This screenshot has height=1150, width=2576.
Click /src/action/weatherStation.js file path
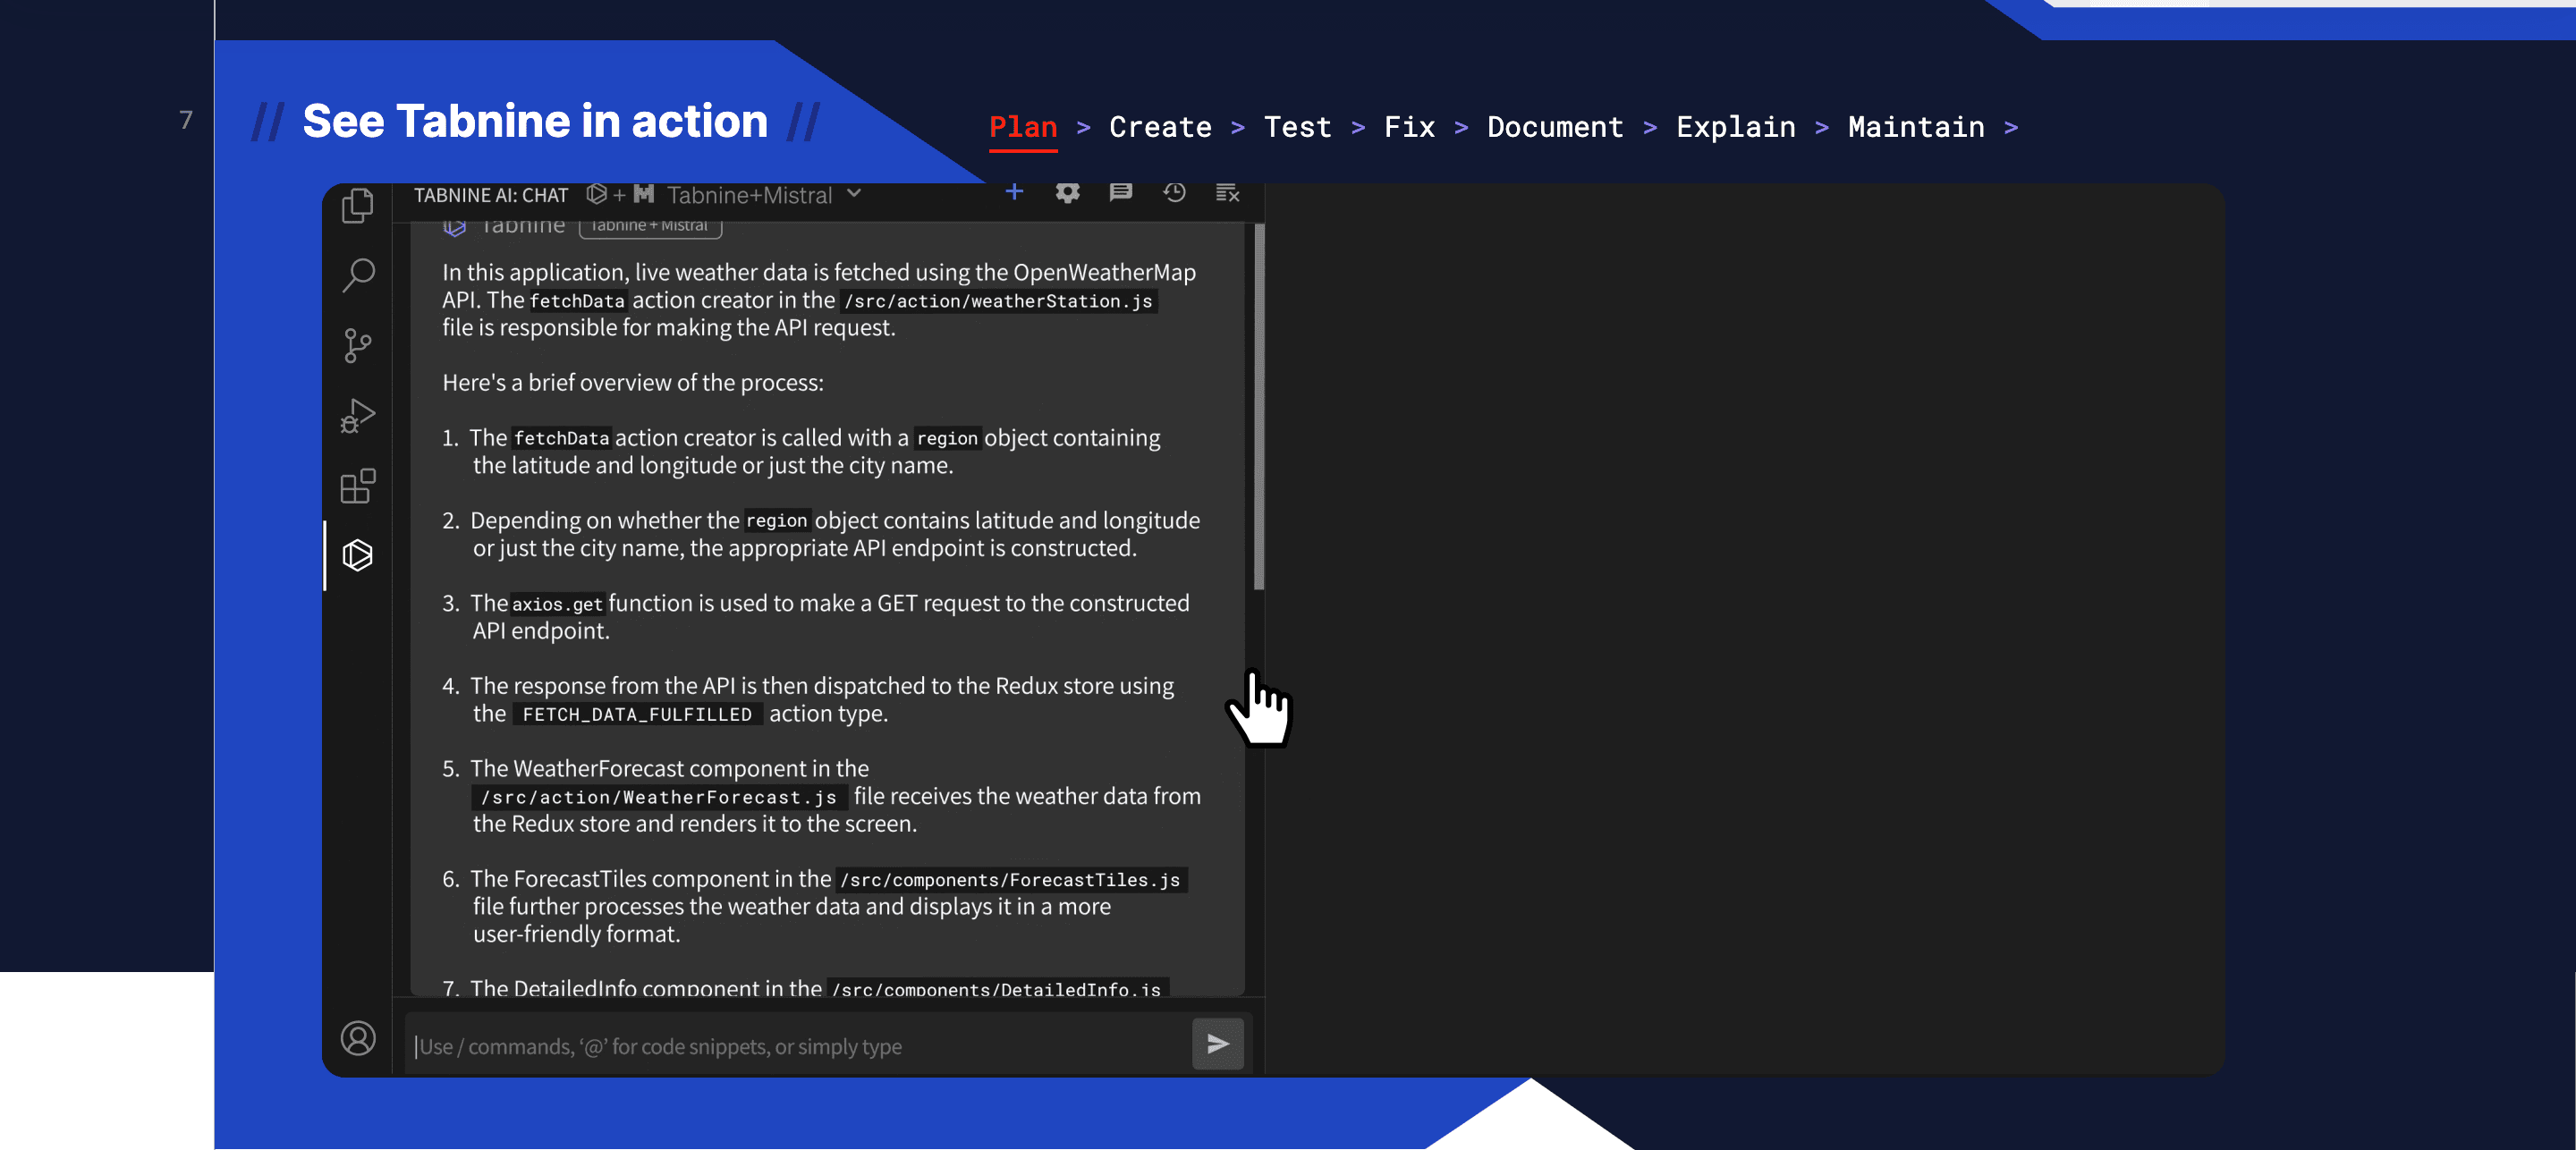(x=998, y=301)
